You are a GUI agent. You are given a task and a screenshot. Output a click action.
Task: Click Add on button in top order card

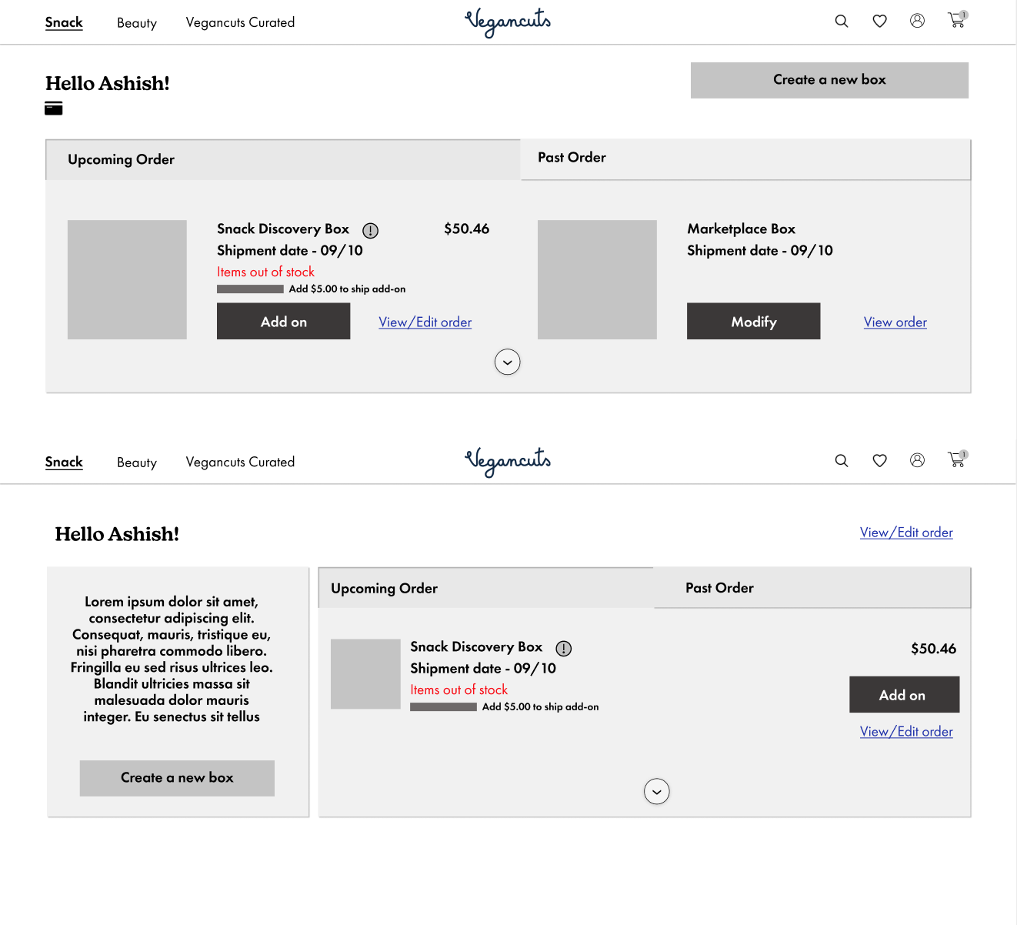click(283, 321)
